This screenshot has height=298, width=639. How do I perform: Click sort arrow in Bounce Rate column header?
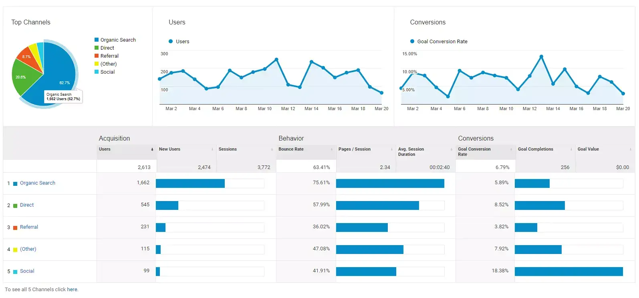pos(332,149)
